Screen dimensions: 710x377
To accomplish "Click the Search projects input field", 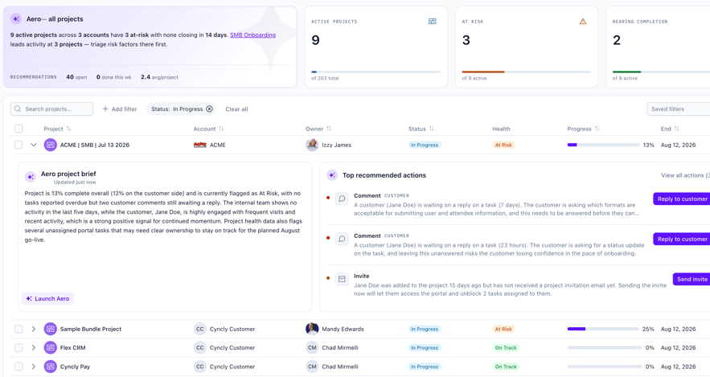I will coord(51,109).
